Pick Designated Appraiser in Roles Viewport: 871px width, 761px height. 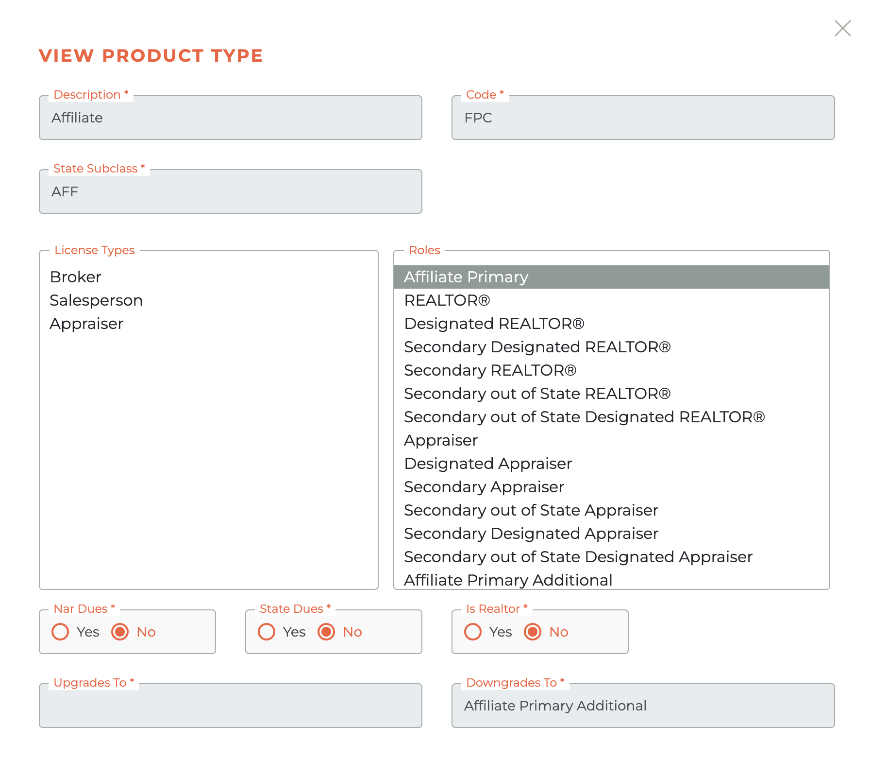point(488,464)
